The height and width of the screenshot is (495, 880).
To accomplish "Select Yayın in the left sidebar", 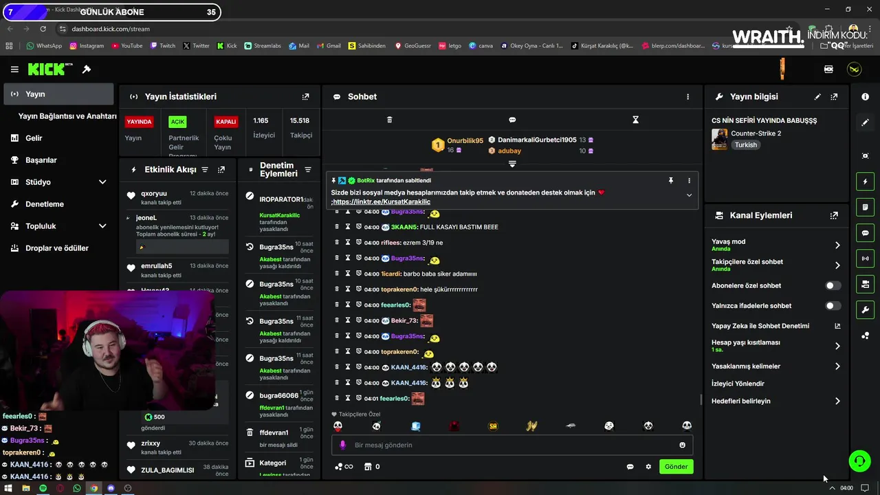I will tap(58, 94).
